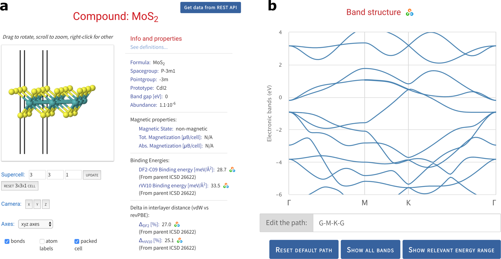Disable the bonds checkbox

tap(7, 241)
